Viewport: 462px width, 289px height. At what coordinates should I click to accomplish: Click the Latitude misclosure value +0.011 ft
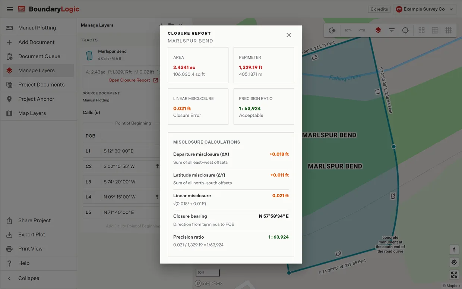click(279, 175)
